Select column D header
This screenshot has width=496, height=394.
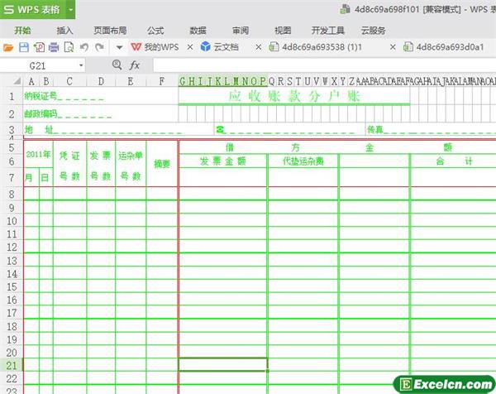pyautogui.click(x=101, y=81)
